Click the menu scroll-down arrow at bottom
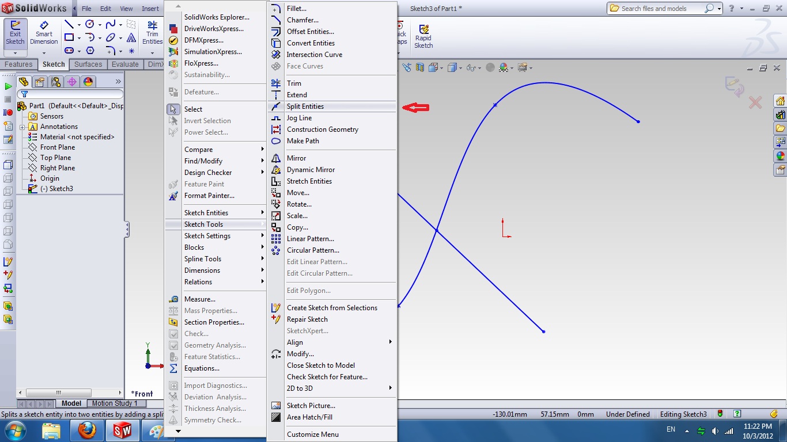The width and height of the screenshot is (787, 442). point(178,431)
